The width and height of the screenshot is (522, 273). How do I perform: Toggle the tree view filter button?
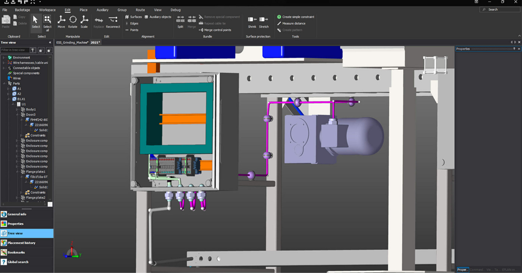[x=33, y=50]
